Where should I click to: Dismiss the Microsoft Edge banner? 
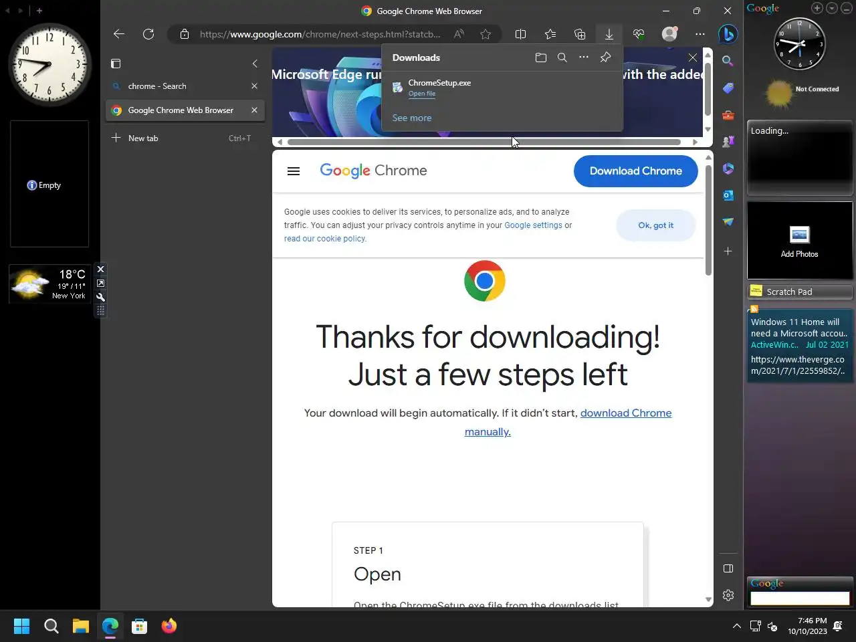[x=693, y=58]
